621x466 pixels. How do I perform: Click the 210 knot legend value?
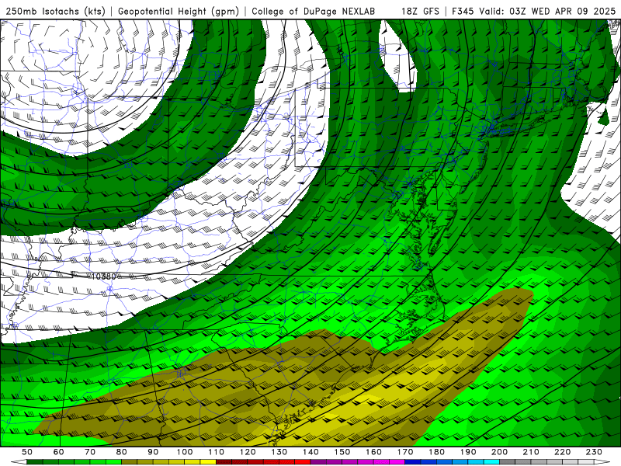pyautogui.click(x=532, y=452)
